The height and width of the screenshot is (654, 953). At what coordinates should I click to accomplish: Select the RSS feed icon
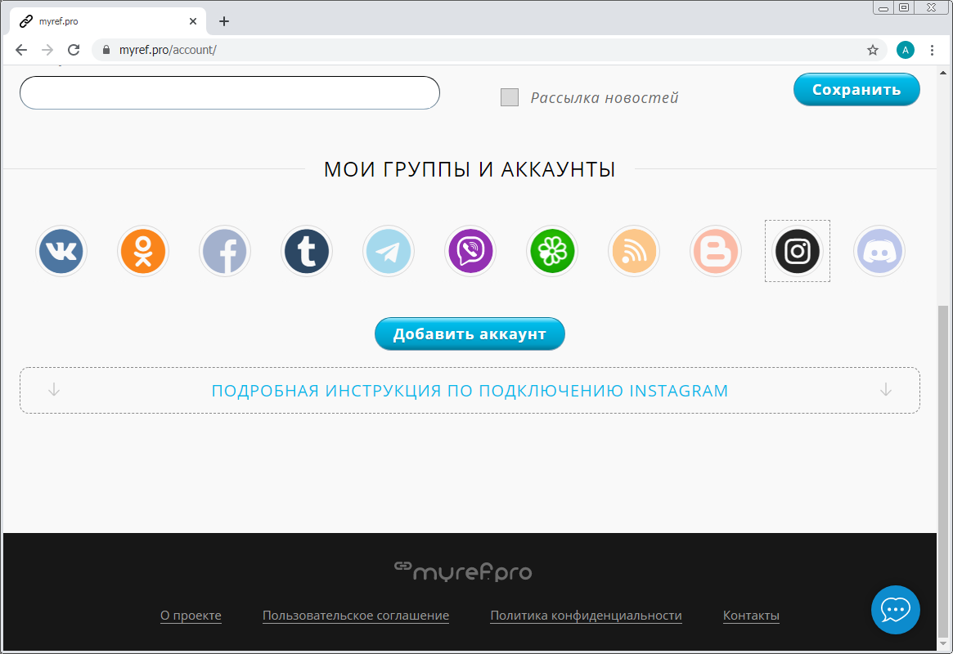point(634,251)
